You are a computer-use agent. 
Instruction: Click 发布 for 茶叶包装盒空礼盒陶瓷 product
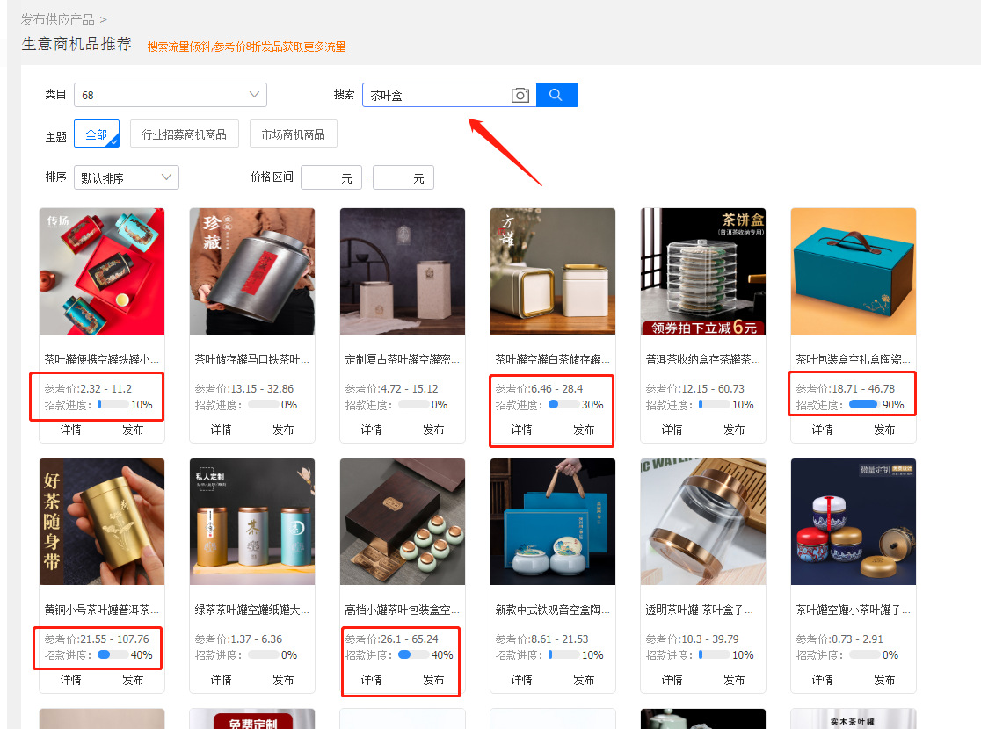tap(884, 429)
